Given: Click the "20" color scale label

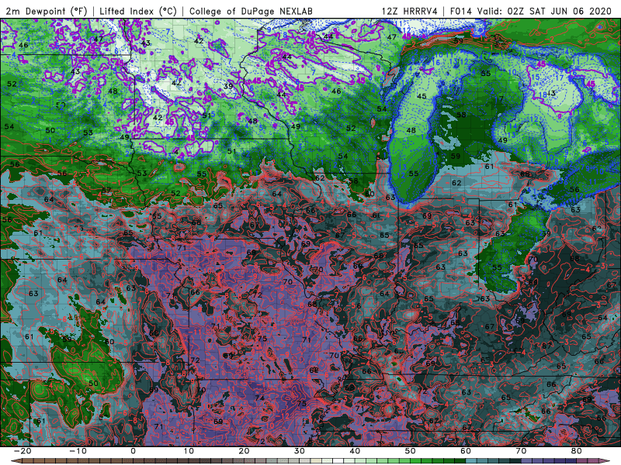Looking at the screenshot, I should [x=244, y=451].
